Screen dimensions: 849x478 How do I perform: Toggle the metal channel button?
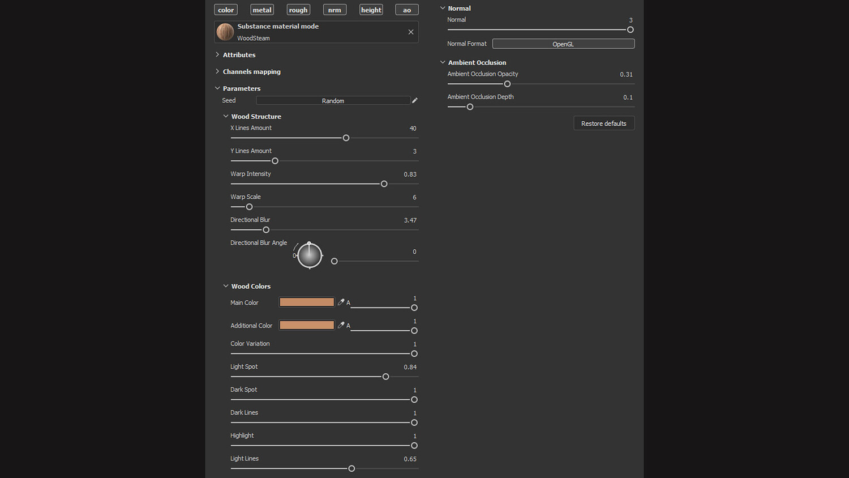(262, 10)
